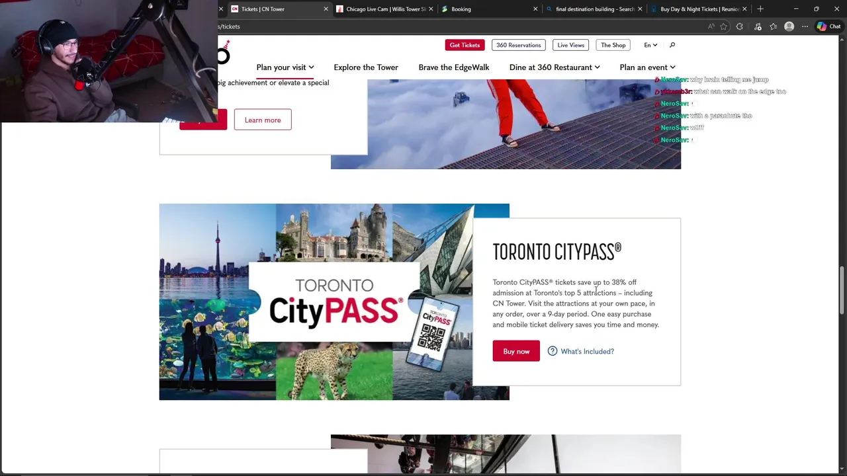Click the page vertical scrollbar thumb

842,291
